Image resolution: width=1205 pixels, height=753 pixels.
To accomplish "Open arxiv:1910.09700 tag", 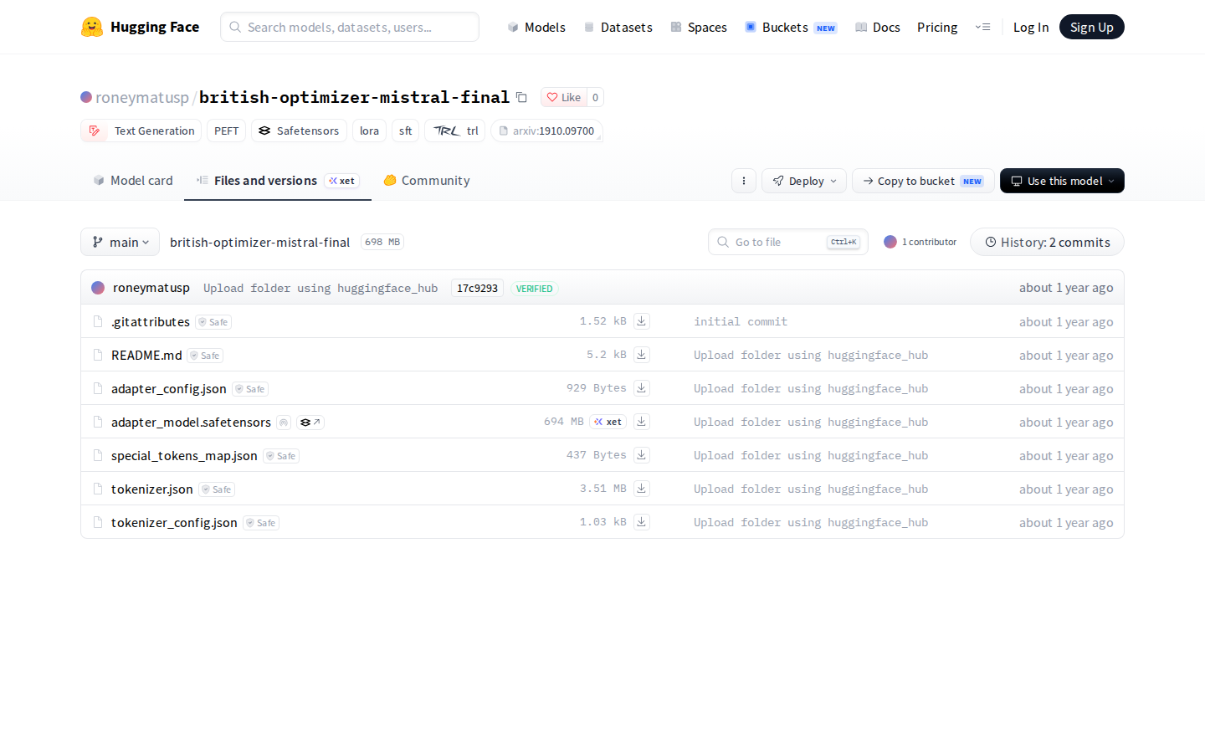I will tap(546, 131).
